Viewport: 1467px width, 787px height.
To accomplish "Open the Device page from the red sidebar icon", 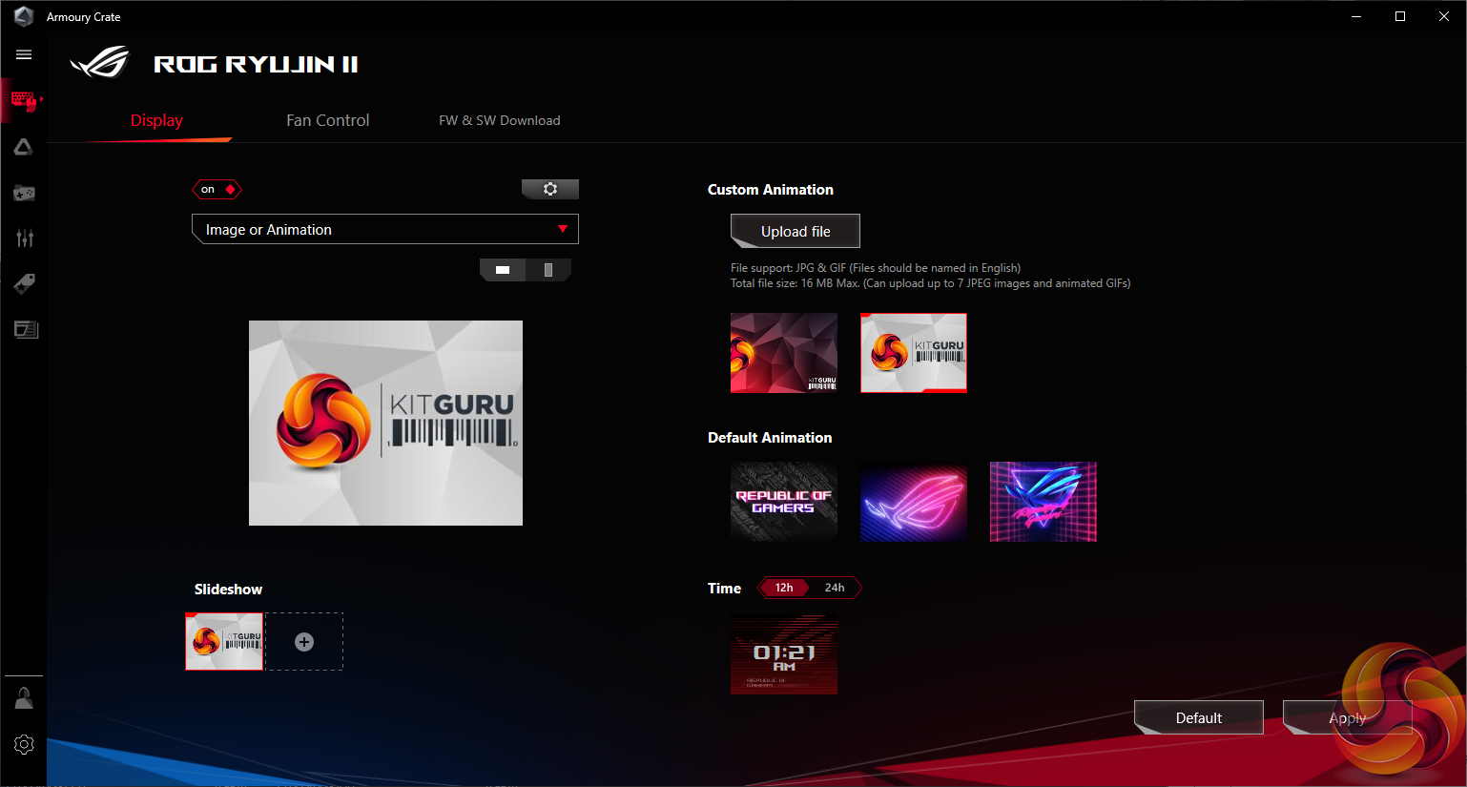I will click(24, 100).
